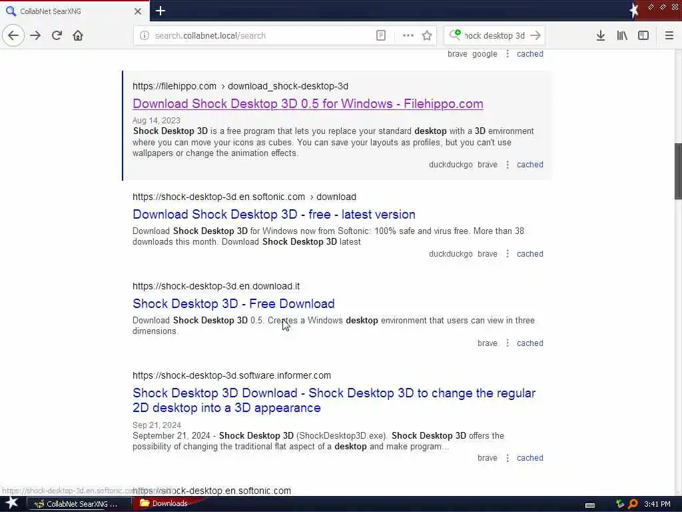Open the search engine magnifier icon
The height and width of the screenshot is (512, 682).
click(455, 35)
